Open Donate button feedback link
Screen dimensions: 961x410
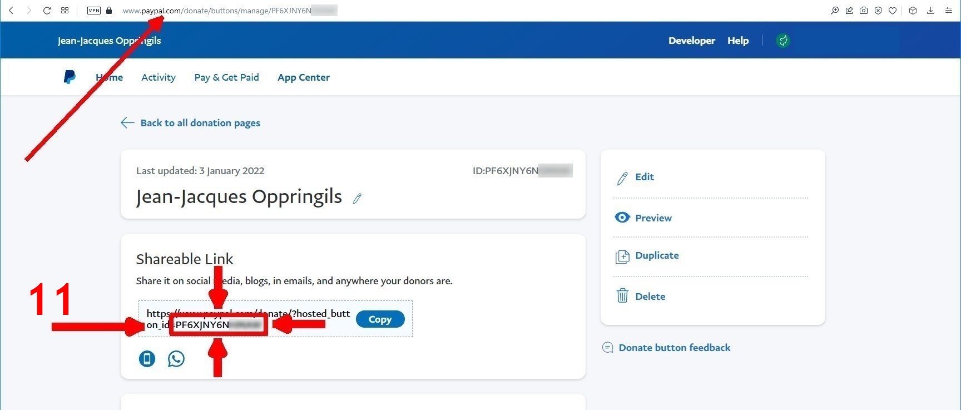pos(675,348)
